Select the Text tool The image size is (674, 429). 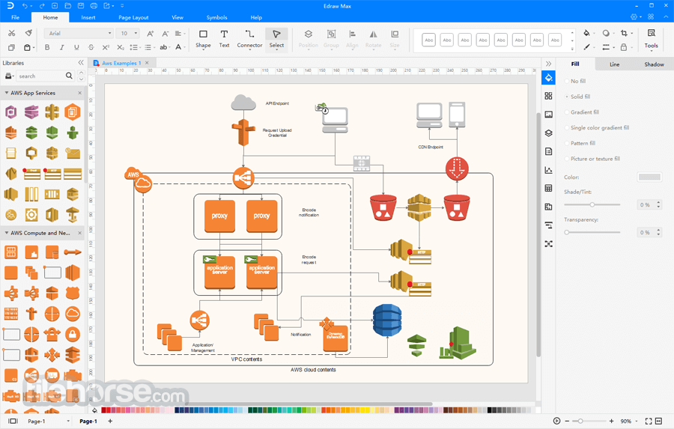tap(224, 39)
